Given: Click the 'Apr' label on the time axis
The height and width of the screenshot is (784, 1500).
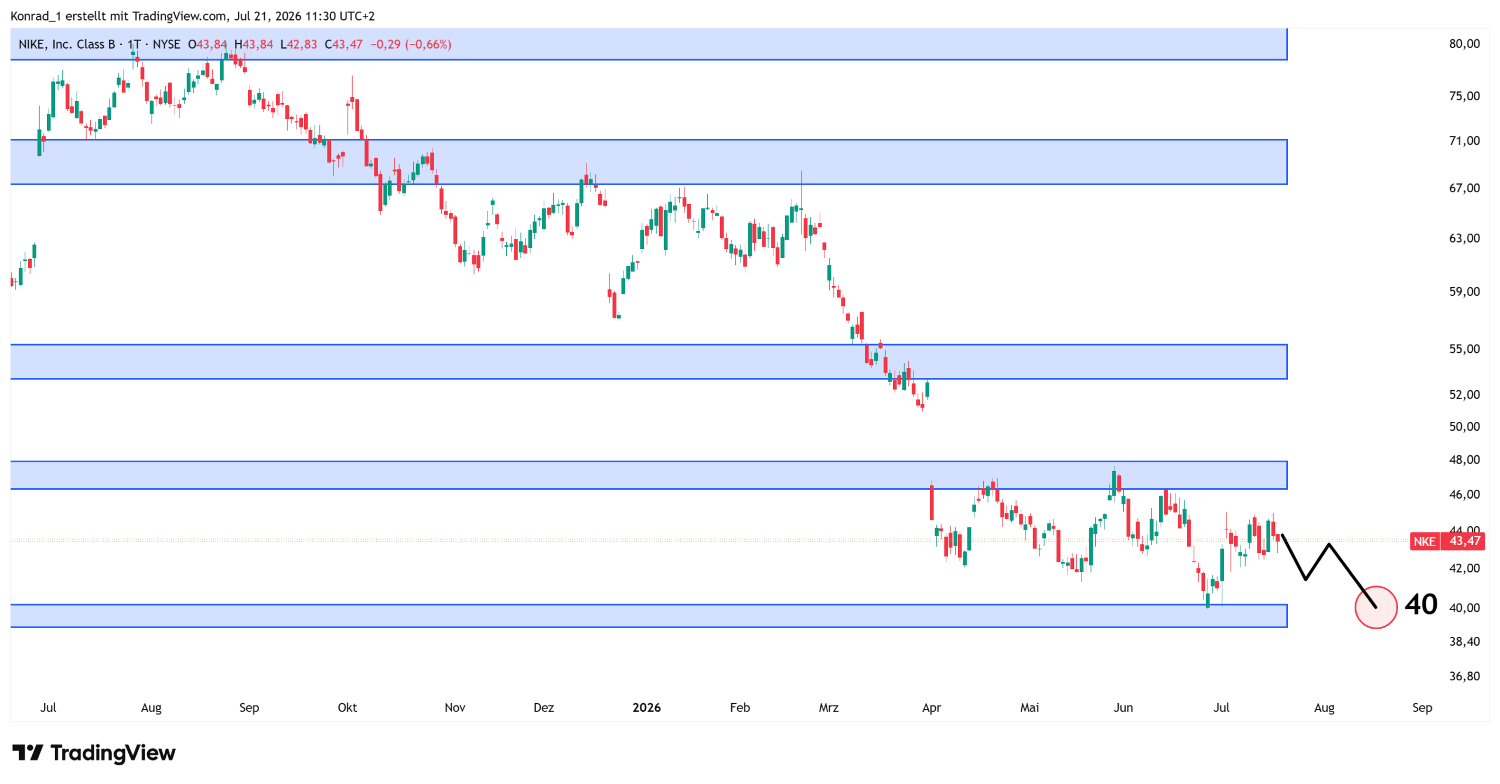Looking at the screenshot, I should pos(932,708).
